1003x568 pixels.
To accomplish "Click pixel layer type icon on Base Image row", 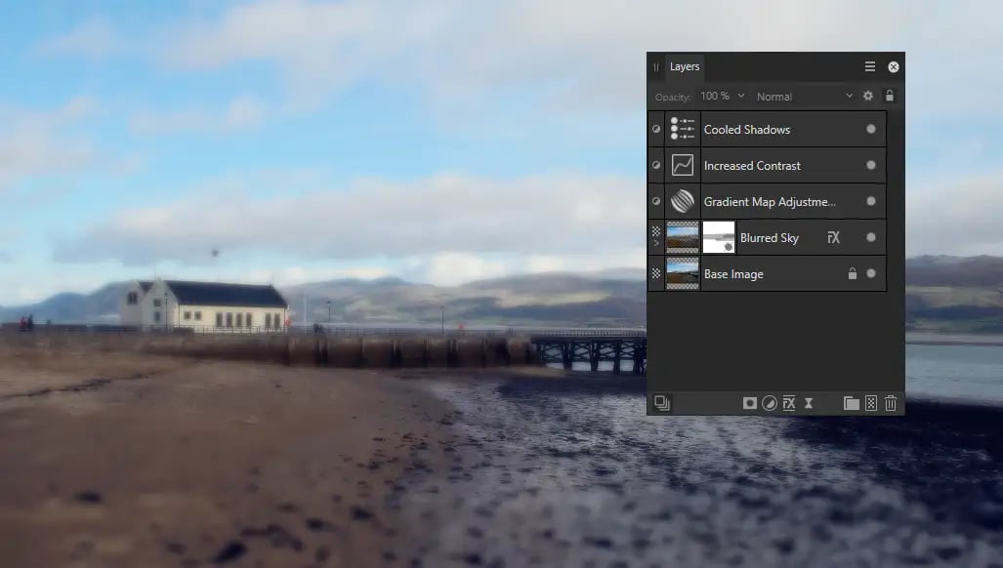I will point(656,273).
